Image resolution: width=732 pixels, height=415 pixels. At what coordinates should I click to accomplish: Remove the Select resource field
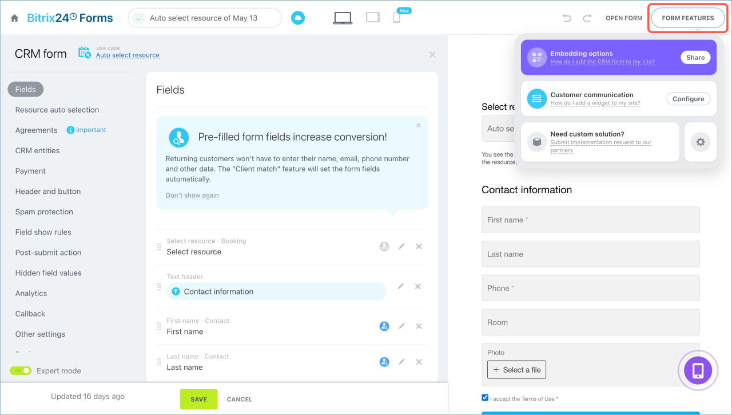(x=419, y=246)
